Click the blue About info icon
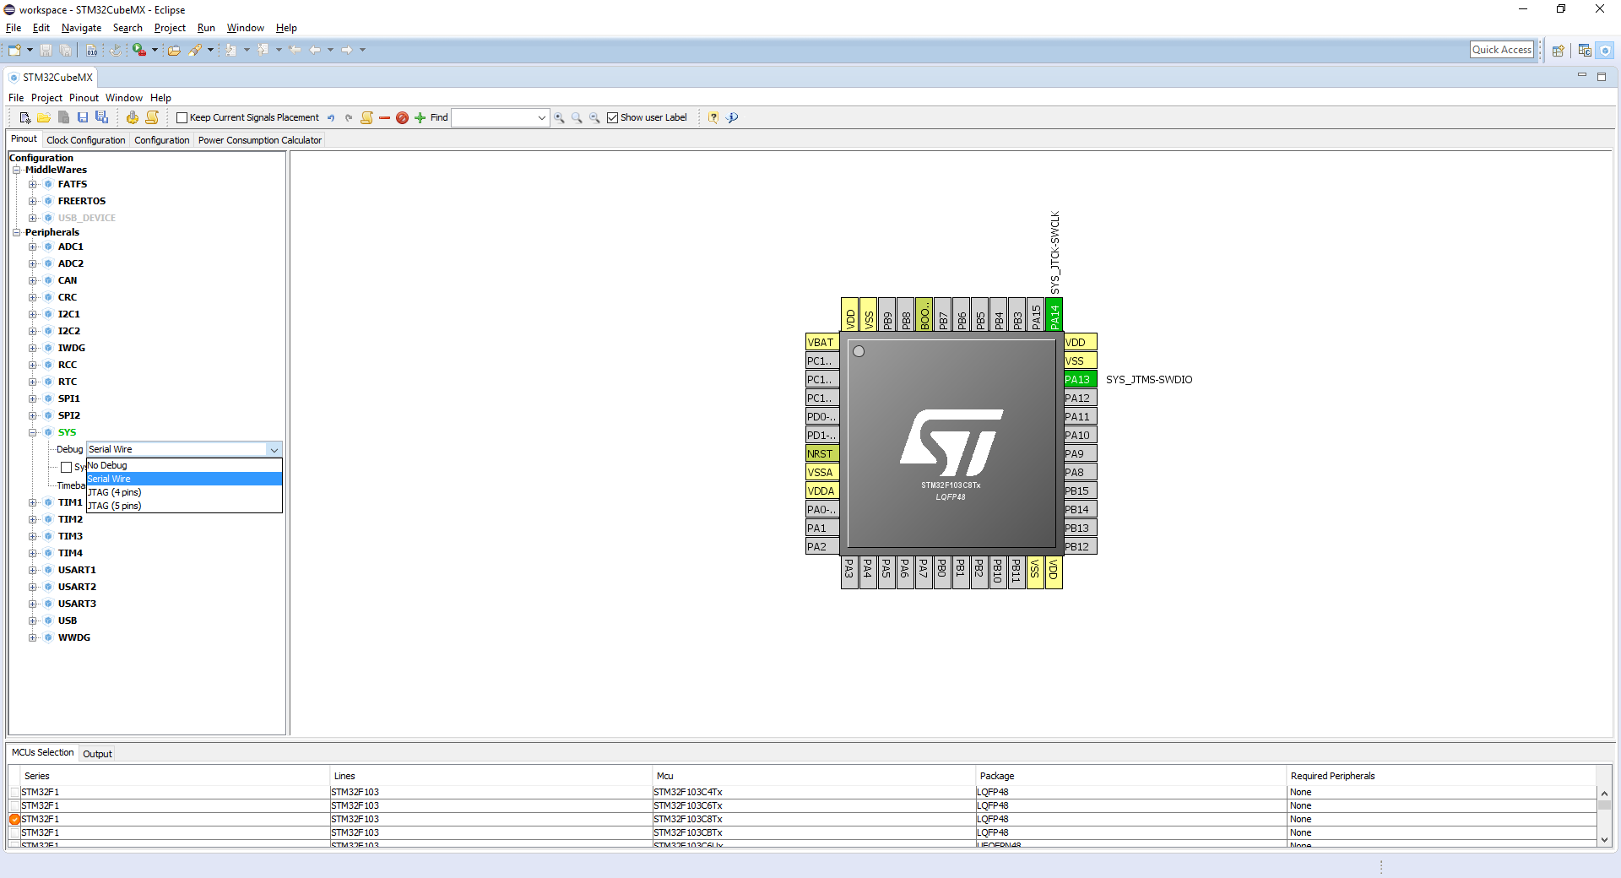 [x=732, y=117]
